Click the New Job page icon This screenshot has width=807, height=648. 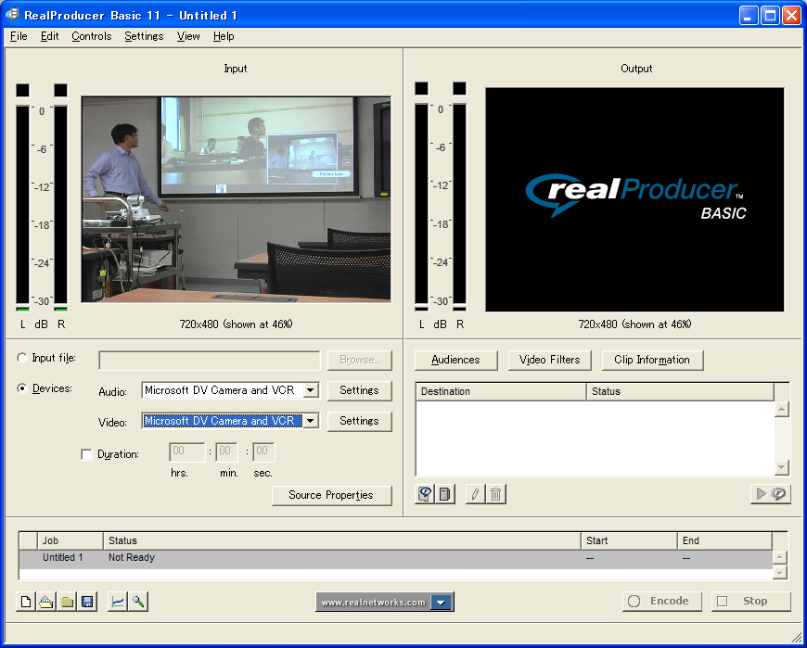click(x=26, y=602)
